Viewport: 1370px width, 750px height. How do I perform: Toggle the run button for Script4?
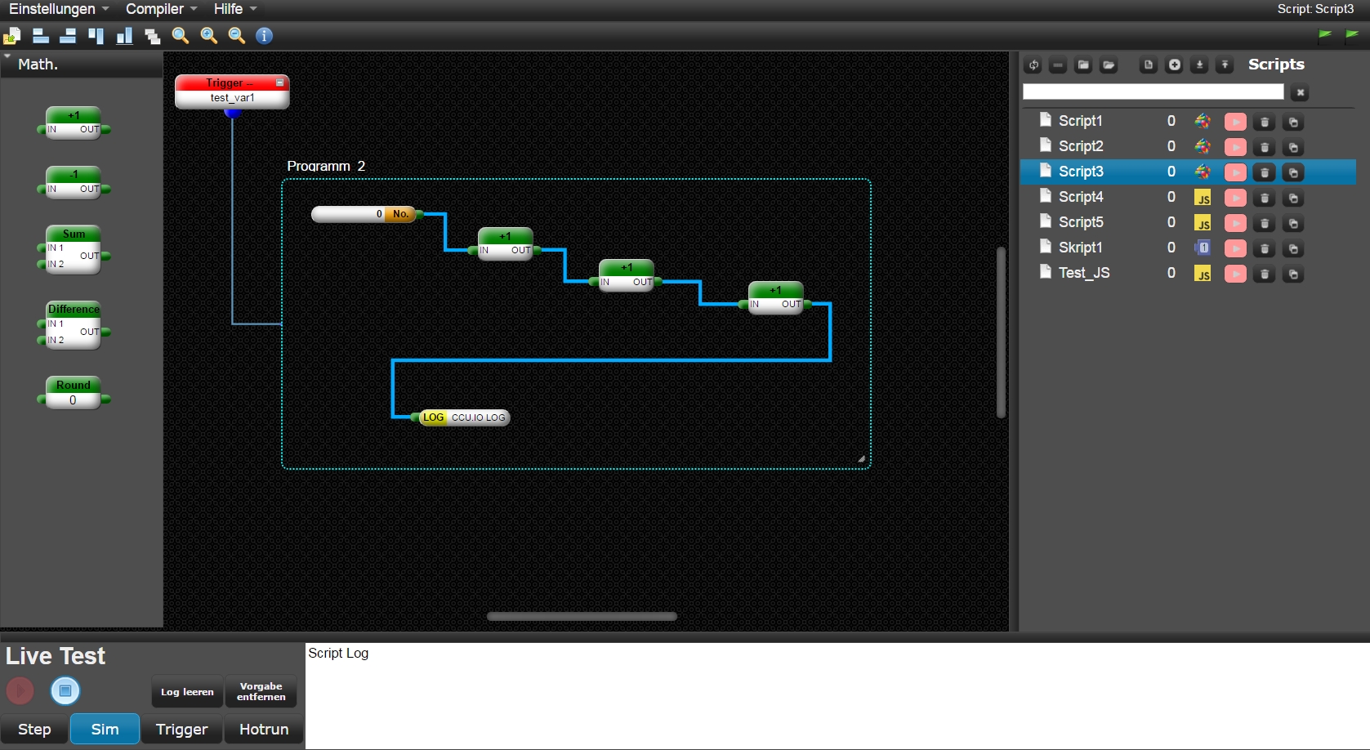pos(1235,199)
